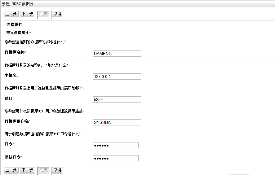Focus the 口令 password field

tap(116, 146)
